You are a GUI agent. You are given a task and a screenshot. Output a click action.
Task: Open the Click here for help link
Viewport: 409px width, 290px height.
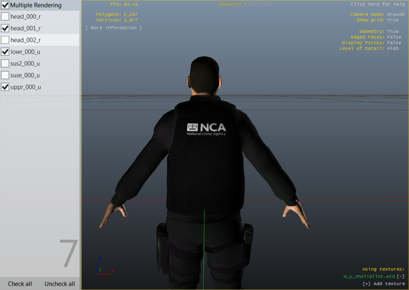377,4
